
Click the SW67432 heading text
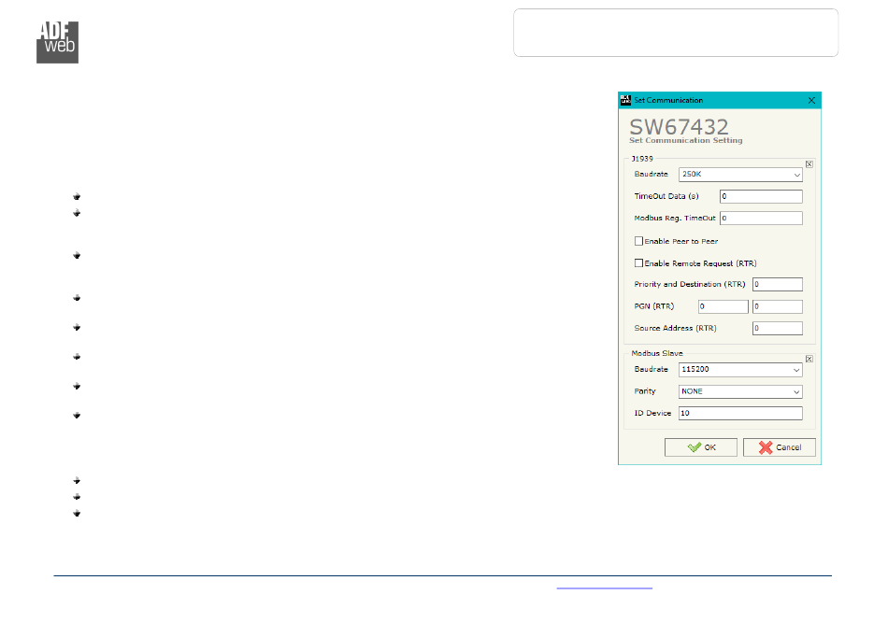(x=679, y=126)
